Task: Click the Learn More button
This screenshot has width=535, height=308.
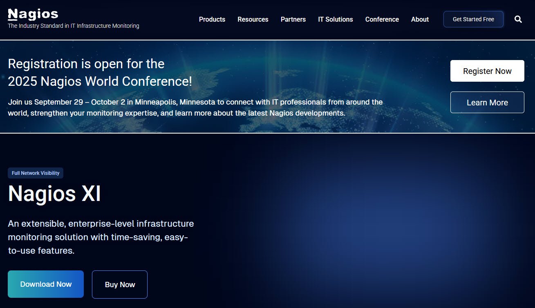Action: click(487, 103)
